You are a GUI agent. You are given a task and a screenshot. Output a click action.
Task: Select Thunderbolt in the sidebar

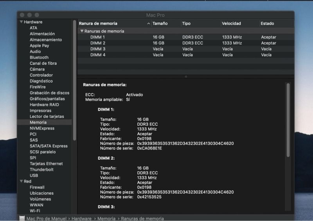[x=41, y=169]
